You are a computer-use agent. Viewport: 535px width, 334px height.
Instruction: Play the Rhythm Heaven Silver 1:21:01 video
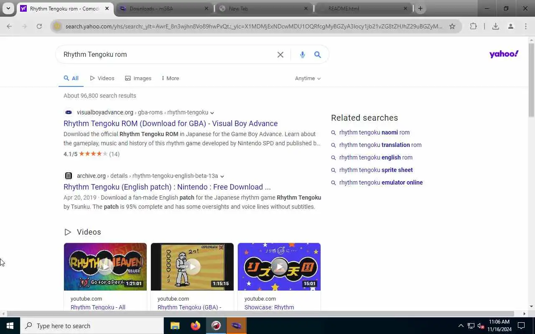coord(105,267)
